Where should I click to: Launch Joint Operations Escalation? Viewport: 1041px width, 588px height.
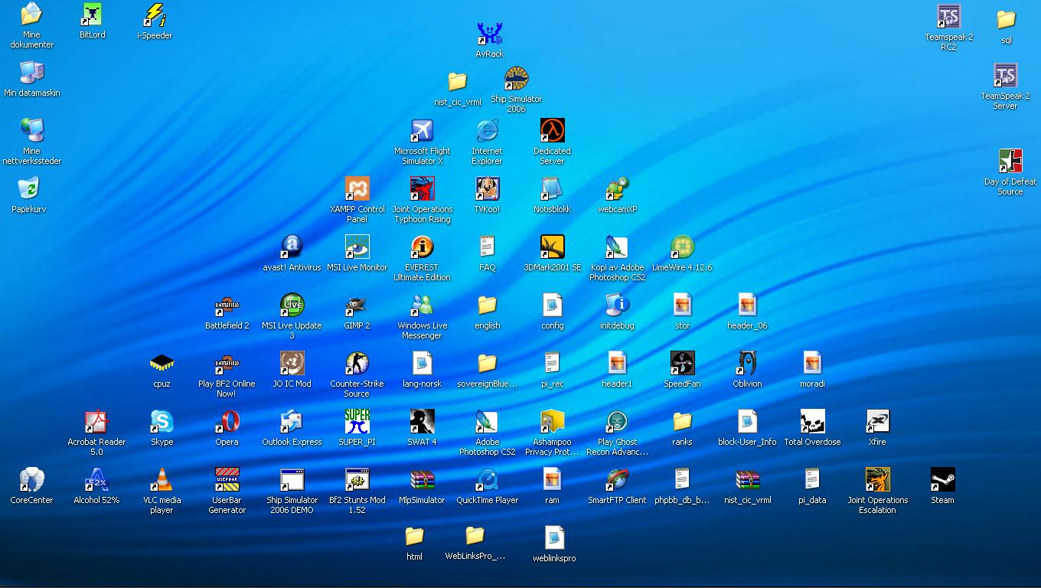pos(877,480)
